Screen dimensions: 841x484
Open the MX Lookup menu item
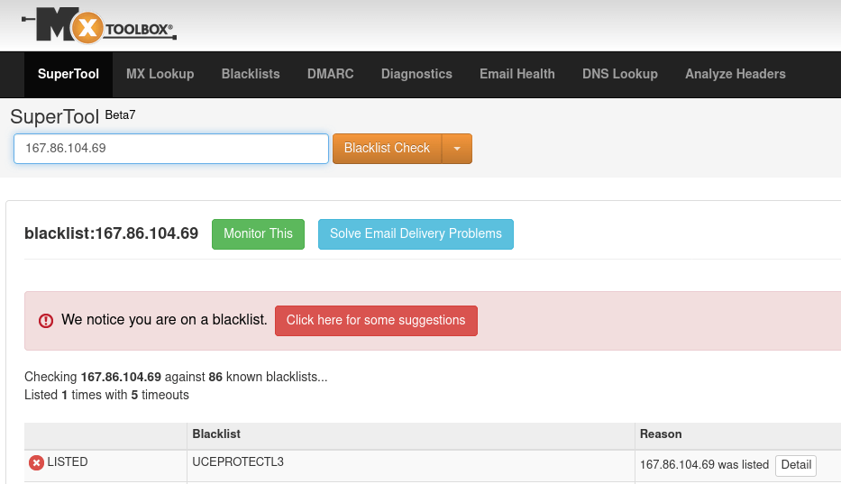160,74
